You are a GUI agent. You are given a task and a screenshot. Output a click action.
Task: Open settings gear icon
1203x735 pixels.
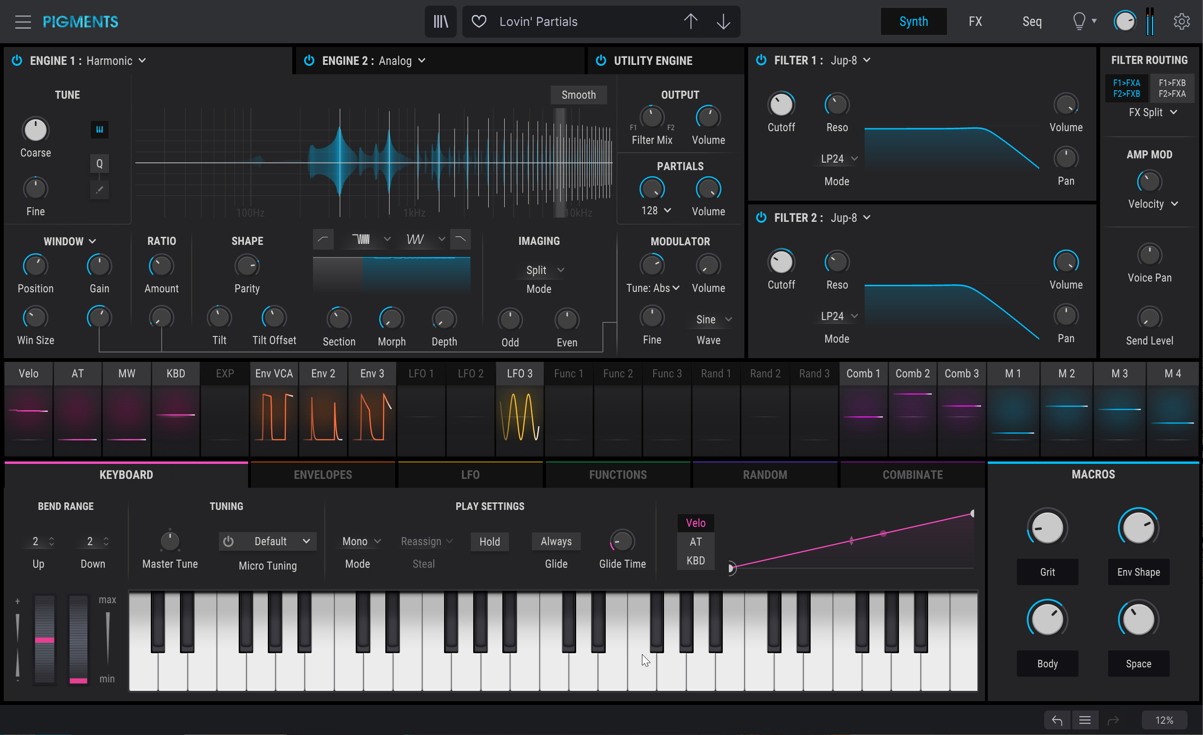pos(1181,22)
